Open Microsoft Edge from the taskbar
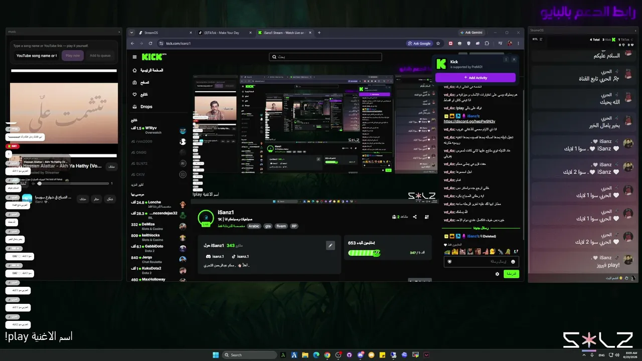 point(316,355)
